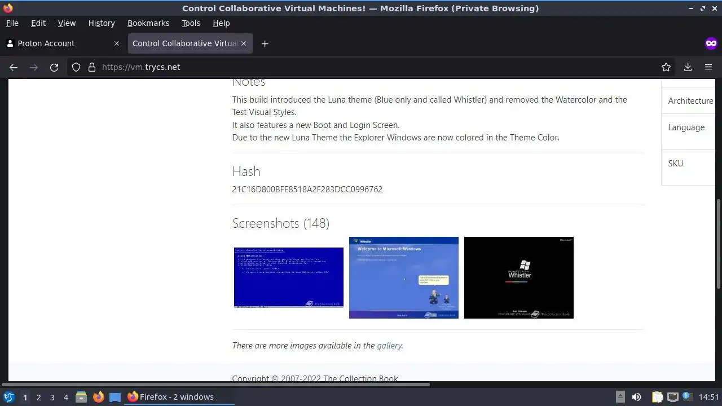Open the History menu
722x406 pixels.
(102, 23)
